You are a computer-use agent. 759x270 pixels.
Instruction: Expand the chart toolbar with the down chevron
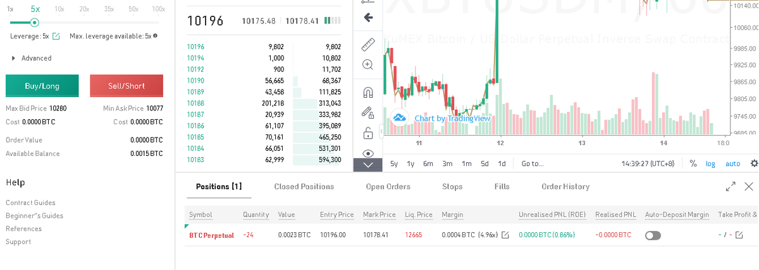368,165
